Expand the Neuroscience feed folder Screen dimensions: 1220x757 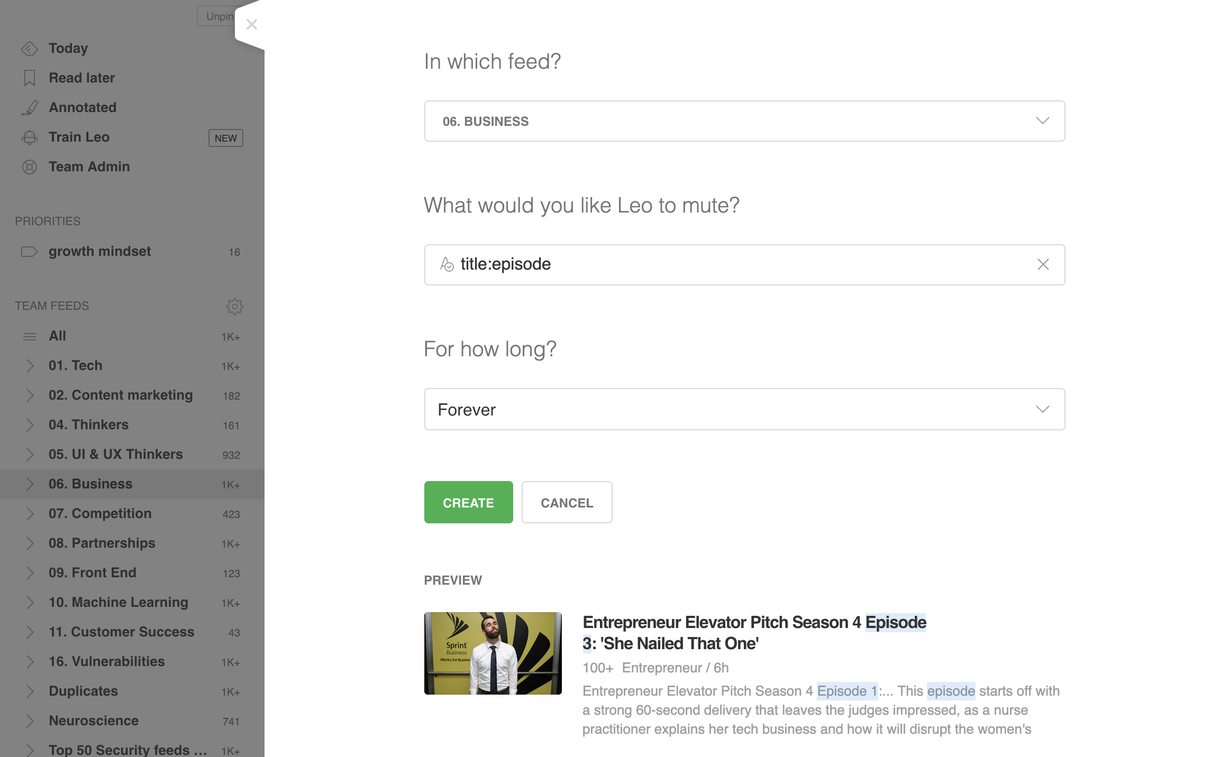click(x=30, y=721)
